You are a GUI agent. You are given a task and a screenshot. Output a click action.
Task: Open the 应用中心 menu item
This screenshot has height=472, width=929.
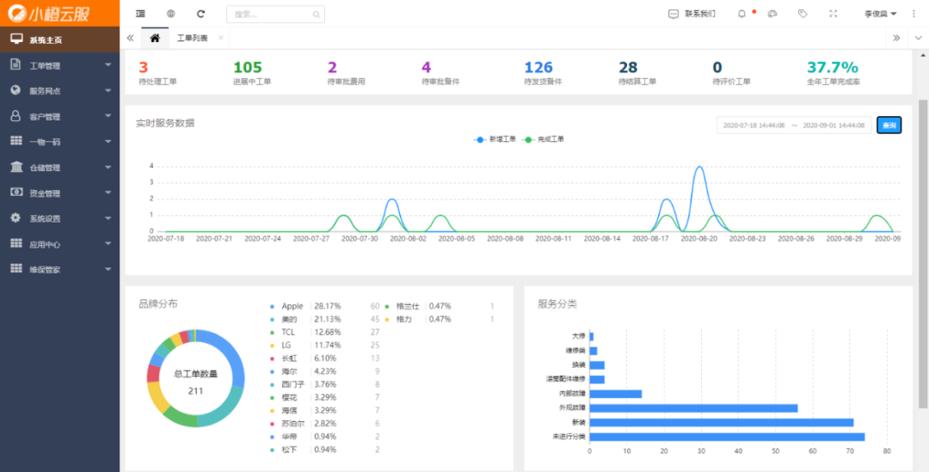[60, 243]
